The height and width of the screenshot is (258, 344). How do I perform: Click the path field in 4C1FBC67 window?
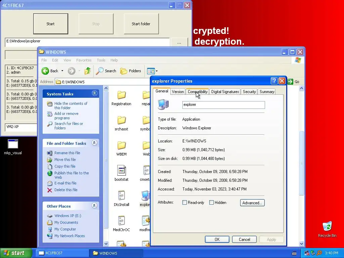coord(87,42)
